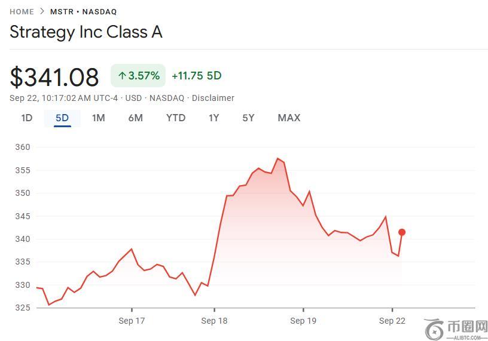This screenshot has height=341, width=488.
Task: Click the red current price dot on chart
Action: [x=402, y=232]
